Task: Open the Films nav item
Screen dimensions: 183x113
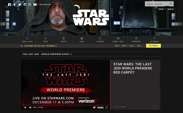Action: pyautogui.click(x=82, y=40)
